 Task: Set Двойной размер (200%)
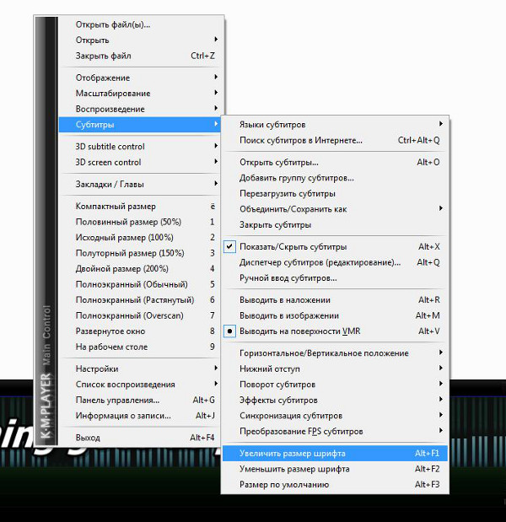click(139, 269)
